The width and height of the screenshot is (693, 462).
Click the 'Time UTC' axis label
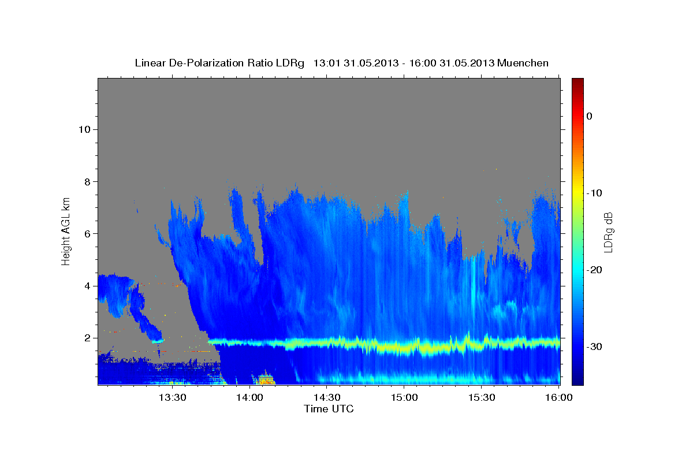(x=329, y=409)
